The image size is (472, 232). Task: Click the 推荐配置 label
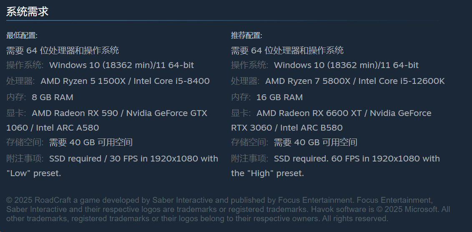[246, 35]
